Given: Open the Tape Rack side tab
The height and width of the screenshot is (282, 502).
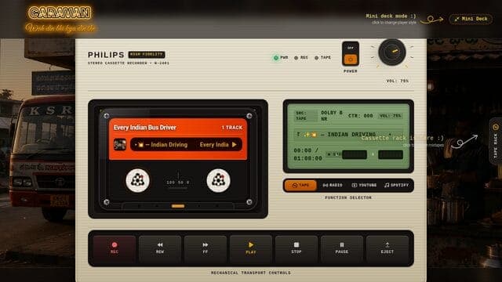Looking at the screenshot, I should click(x=496, y=141).
